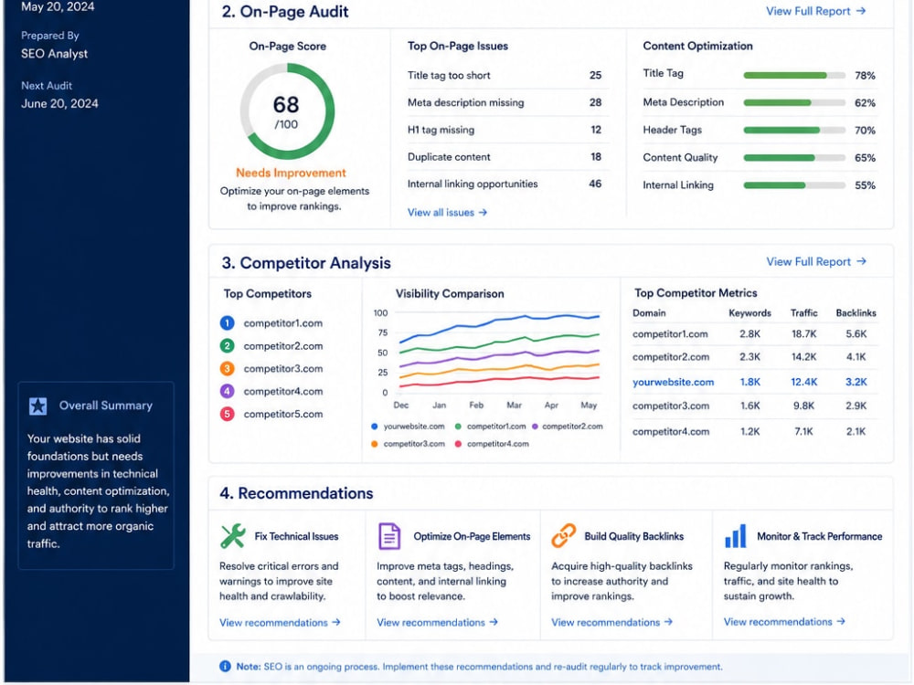Select the purple number 4 competitor badge

click(227, 392)
